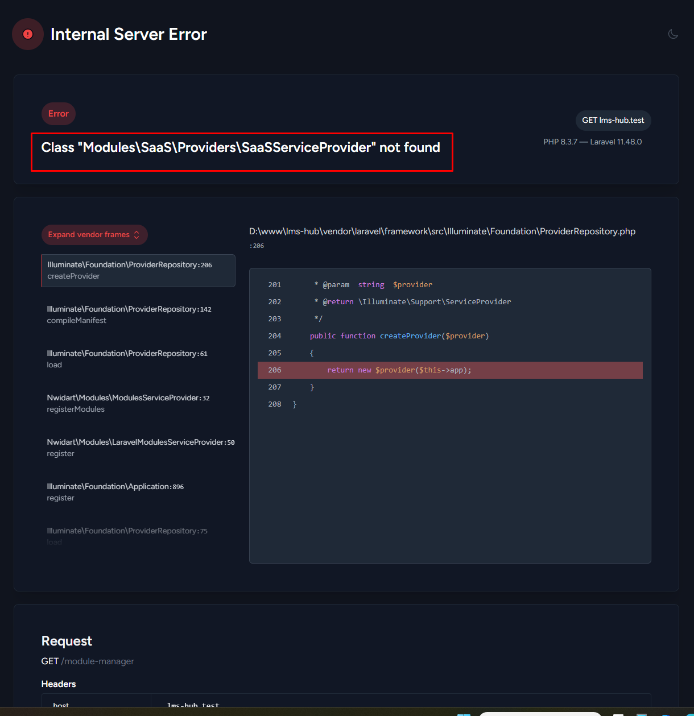Open the Application:896 register frame
This screenshot has height=716, width=694.
(x=138, y=492)
